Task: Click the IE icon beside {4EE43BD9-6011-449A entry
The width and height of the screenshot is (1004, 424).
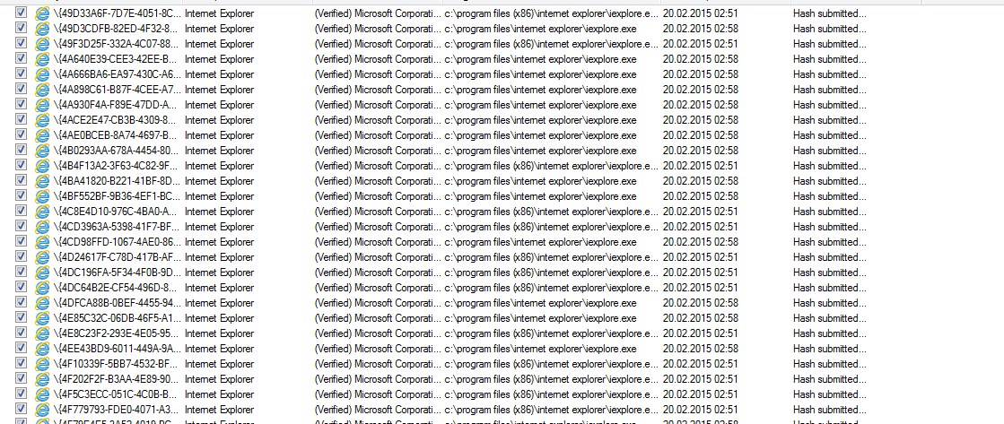Action: [42, 350]
